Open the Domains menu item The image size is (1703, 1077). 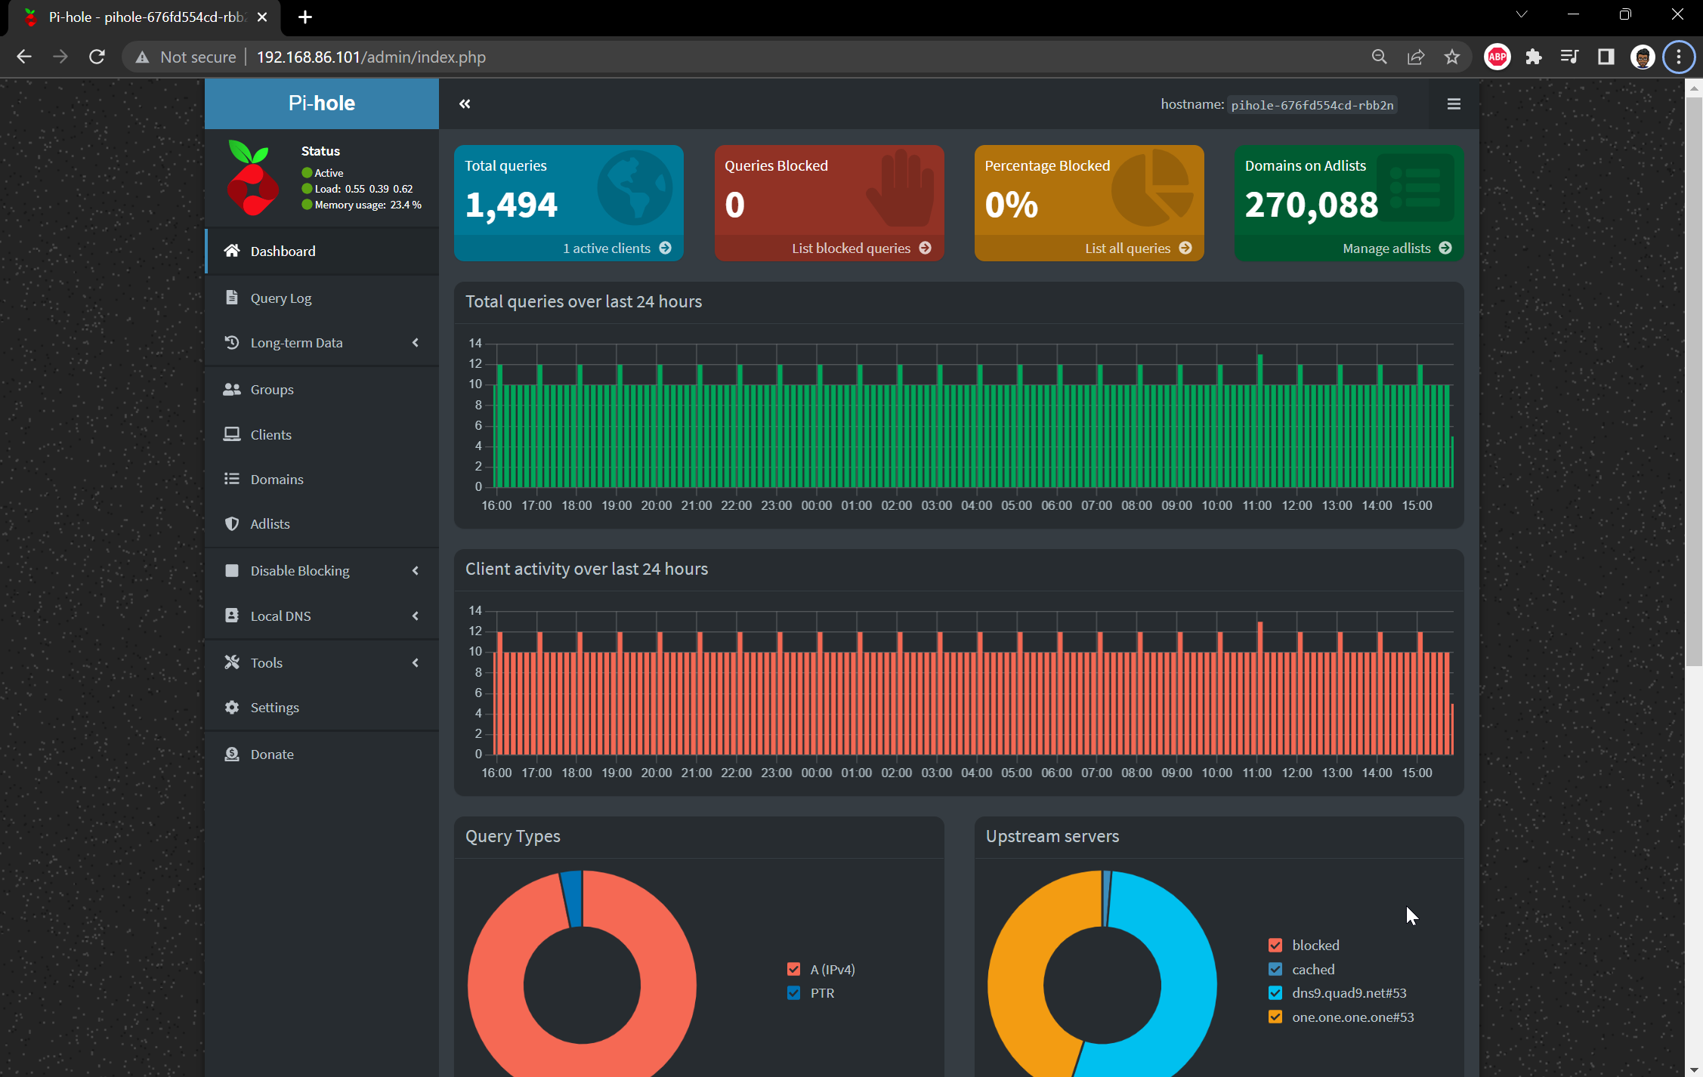click(x=322, y=479)
